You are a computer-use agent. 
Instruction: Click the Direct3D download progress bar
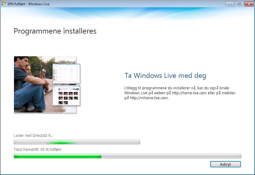(77, 142)
